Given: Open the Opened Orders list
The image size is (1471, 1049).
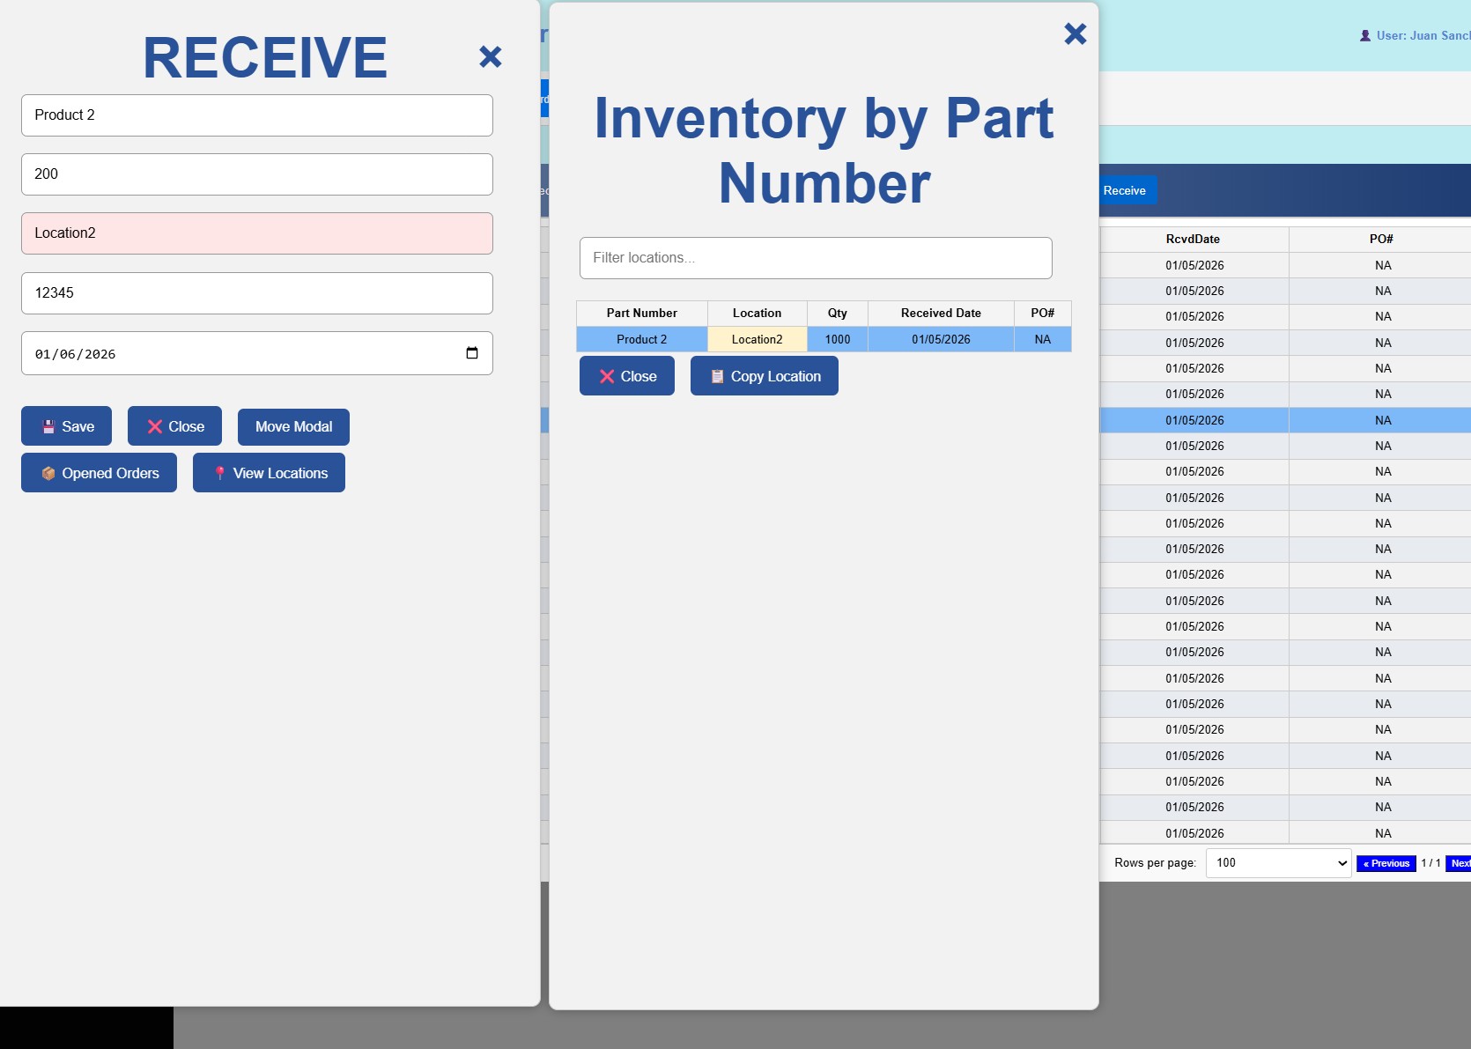Looking at the screenshot, I should click(99, 473).
